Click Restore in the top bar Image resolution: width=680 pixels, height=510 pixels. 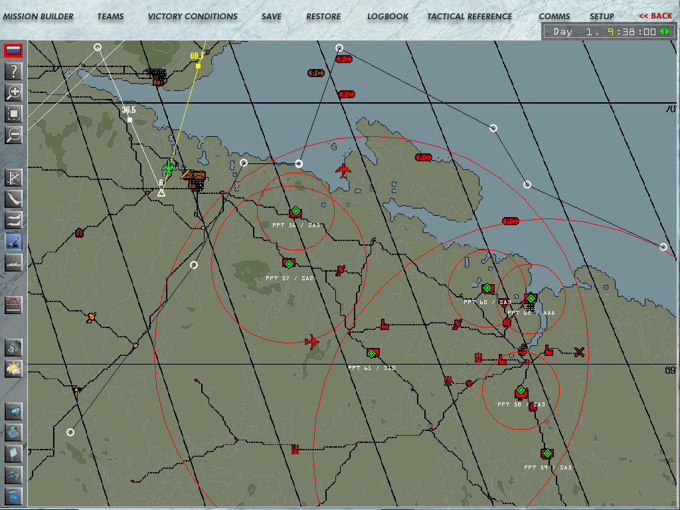pos(323,17)
